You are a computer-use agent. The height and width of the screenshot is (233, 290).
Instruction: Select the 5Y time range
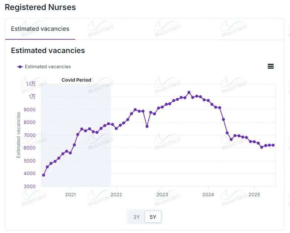point(153,217)
